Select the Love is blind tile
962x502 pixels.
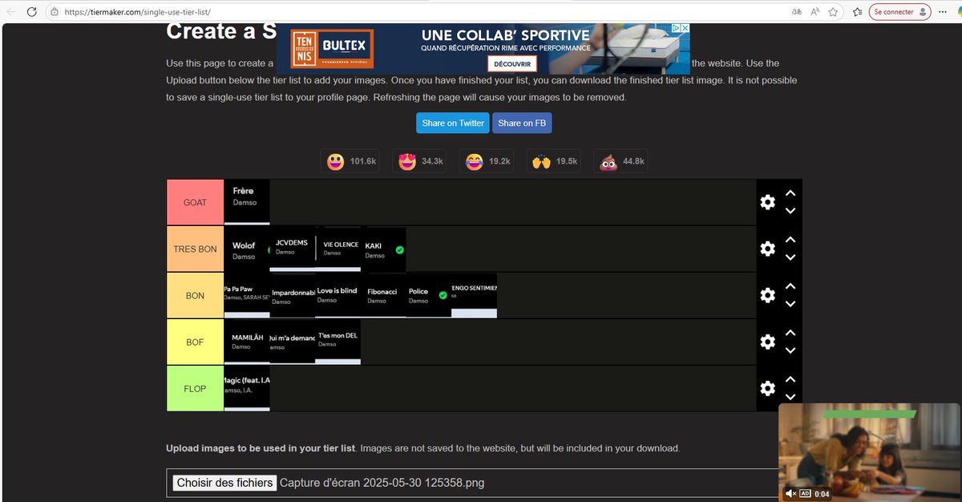tap(338, 295)
